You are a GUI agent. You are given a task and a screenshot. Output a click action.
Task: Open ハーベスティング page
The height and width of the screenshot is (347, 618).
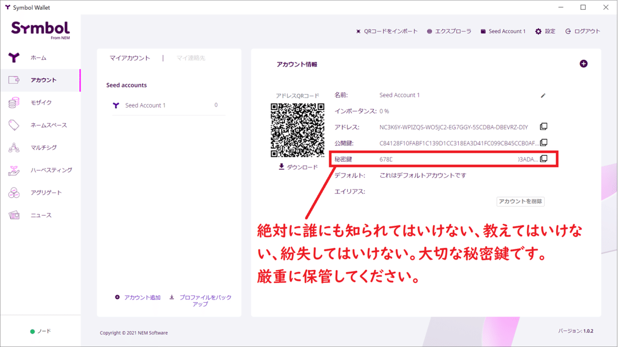pos(51,170)
